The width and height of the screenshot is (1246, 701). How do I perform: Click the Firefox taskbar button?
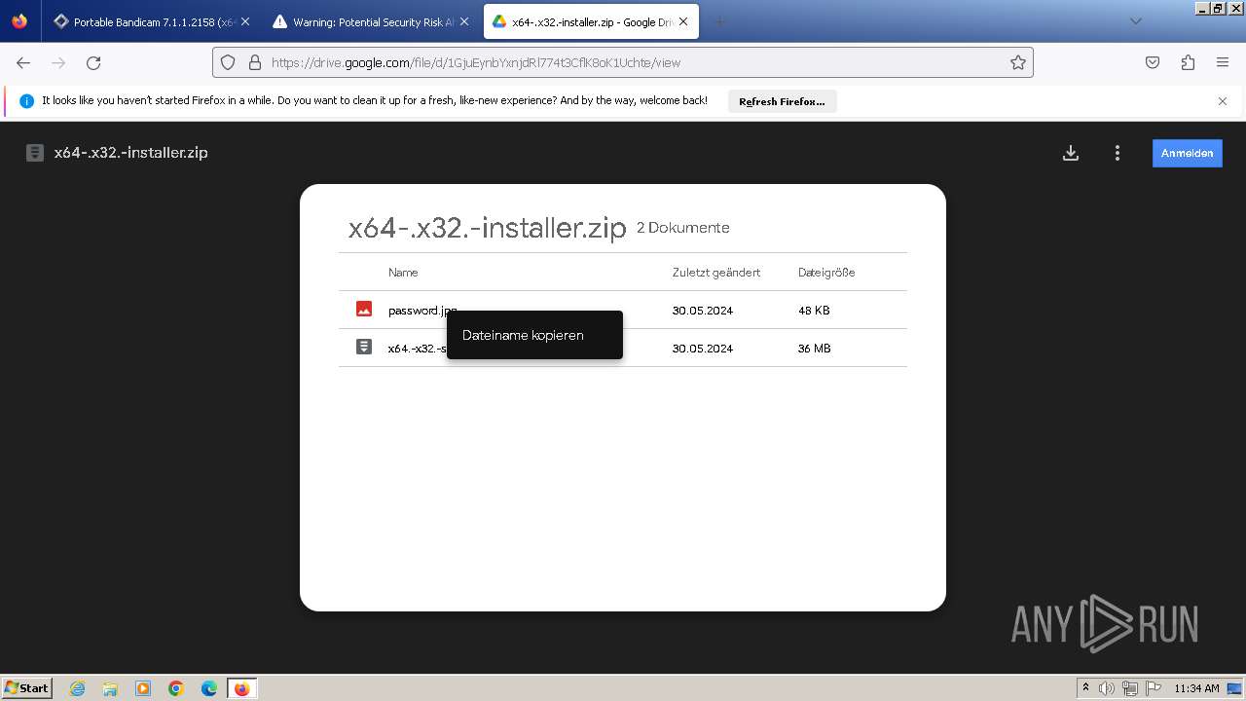242,688
